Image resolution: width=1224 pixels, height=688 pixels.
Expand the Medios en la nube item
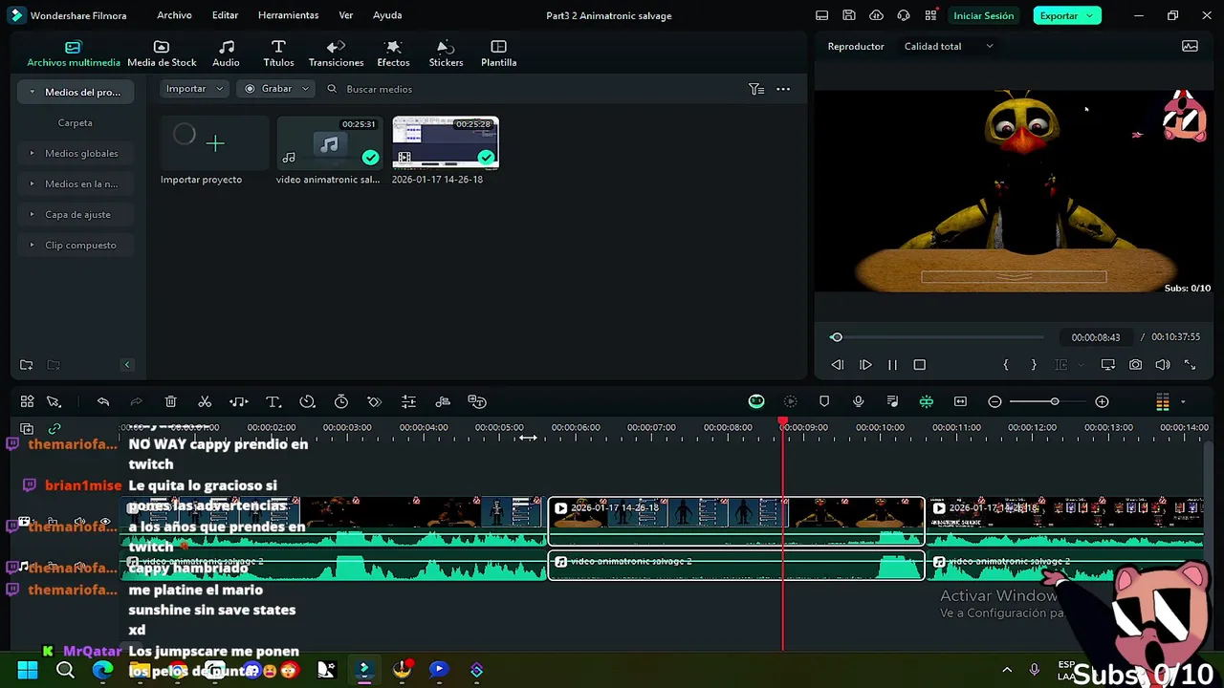pos(32,183)
